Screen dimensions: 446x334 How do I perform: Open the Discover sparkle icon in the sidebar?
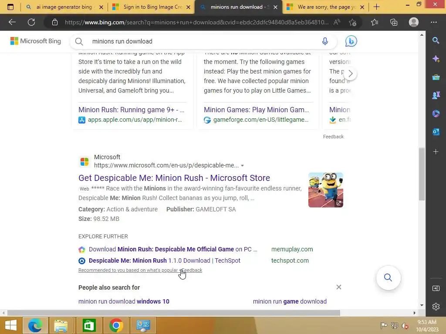coord(436,59)
